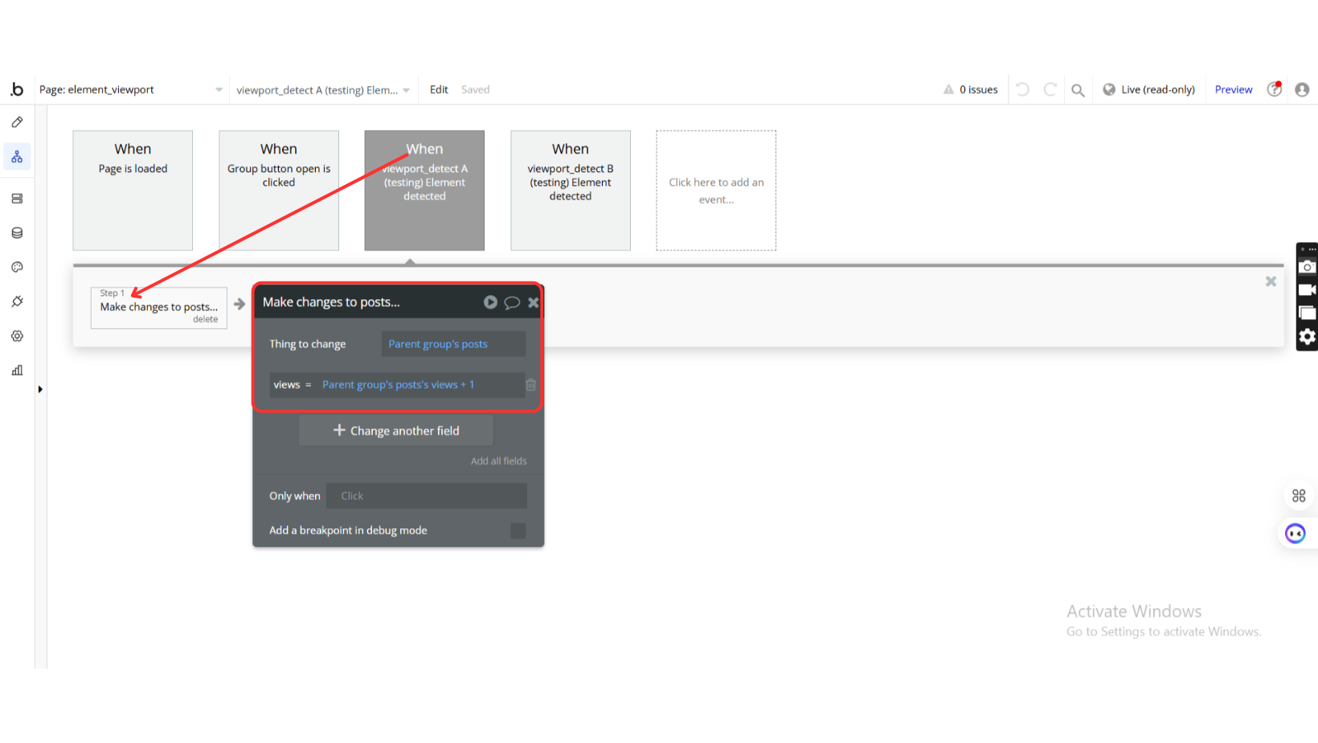The image size is (1318, 743).
Task: Select the 'Page is loaded' event
Action: (x=133, y=191)
